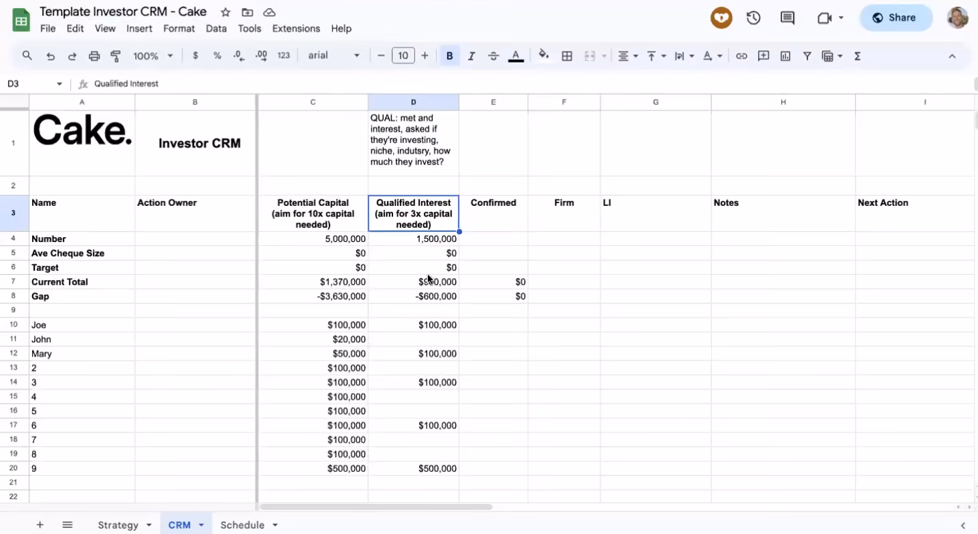Open the CRM tab options arrow
This screenshot has width=978, height=534.
point(201,525)
